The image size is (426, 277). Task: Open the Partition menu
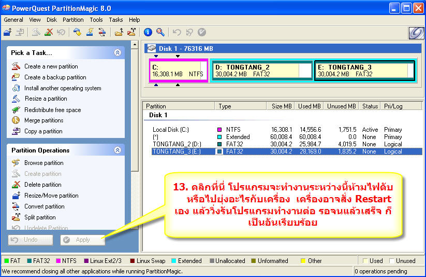point(73,20)
